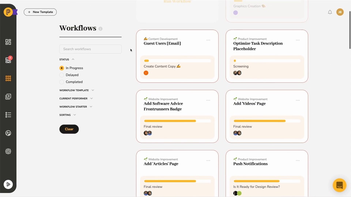Expand the Sorting options
The image size is (351, 197).
click(68, 115)
